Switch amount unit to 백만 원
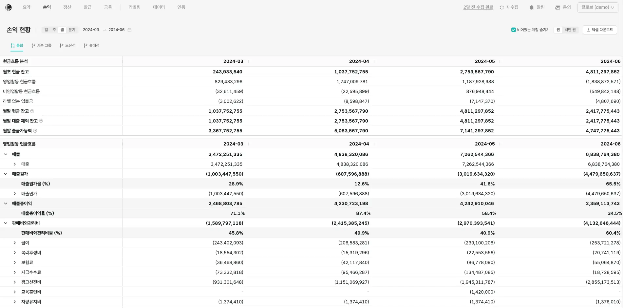 click(570, 30)
